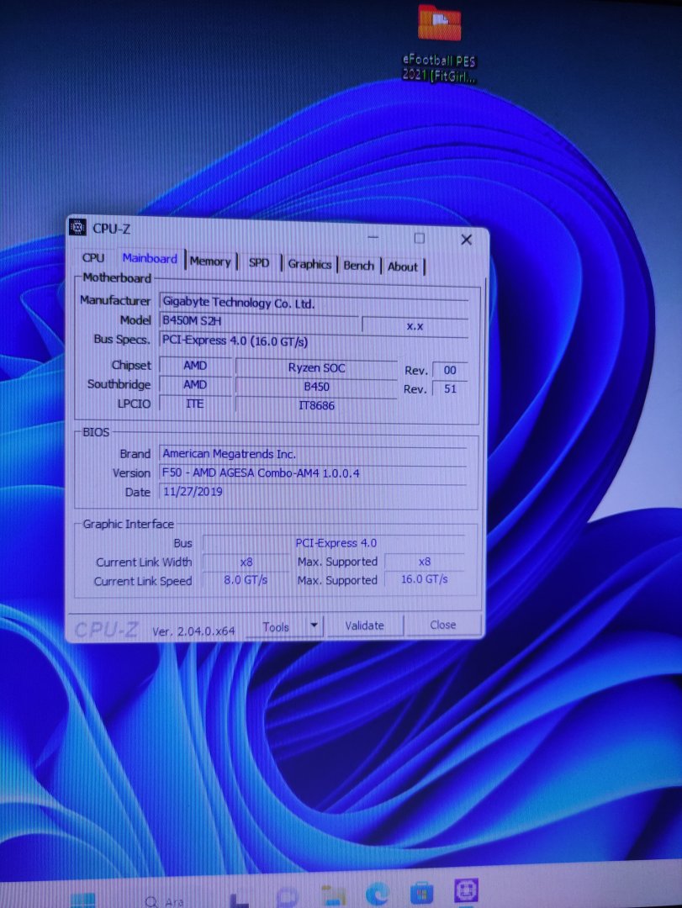Open the Task View icon on the taskbar
The height and width of the screenshot is (908, 682).
[240, 900]
